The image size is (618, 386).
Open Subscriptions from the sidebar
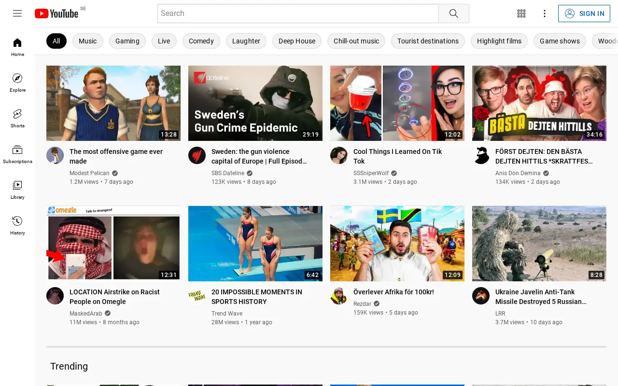[17, 154]
